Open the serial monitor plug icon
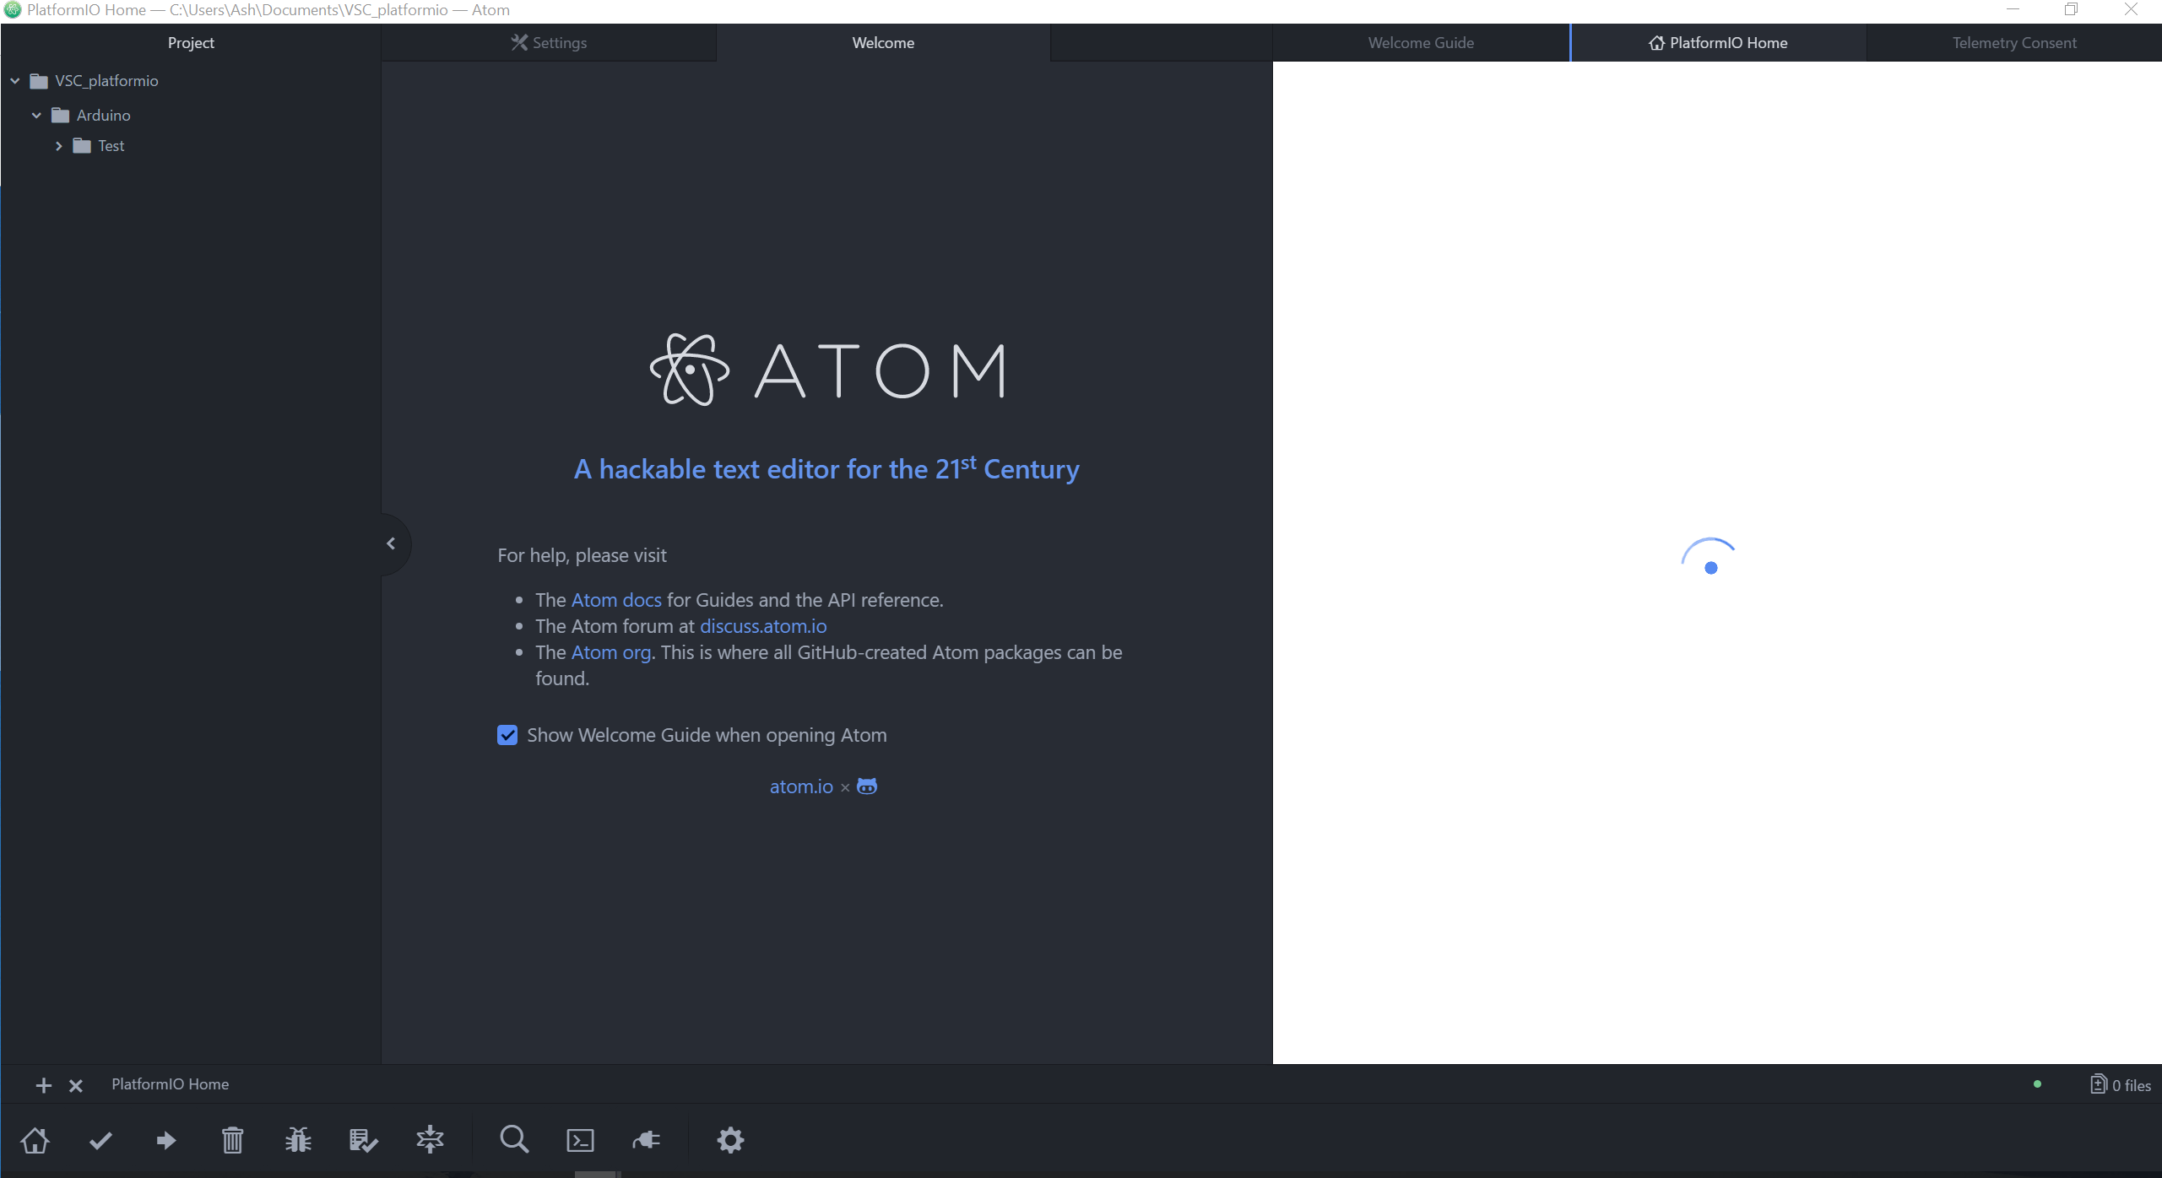The width and height of the screenshot is (2162, 1178). [x=647, y=1140]
